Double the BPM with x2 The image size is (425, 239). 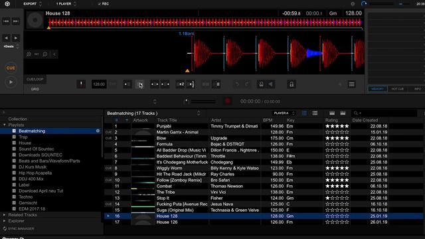[x=180, y=84]
